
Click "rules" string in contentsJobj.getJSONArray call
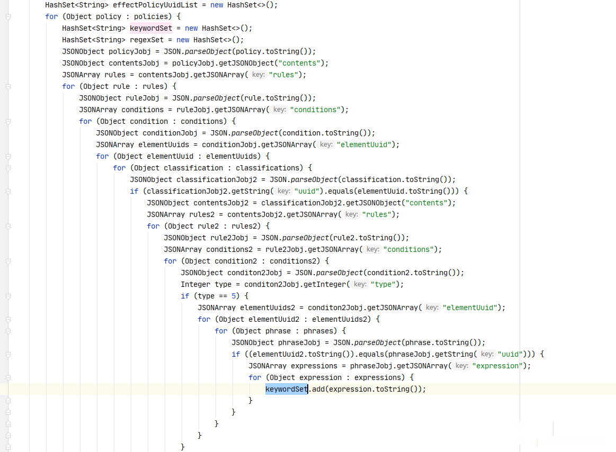pos(283,75)
